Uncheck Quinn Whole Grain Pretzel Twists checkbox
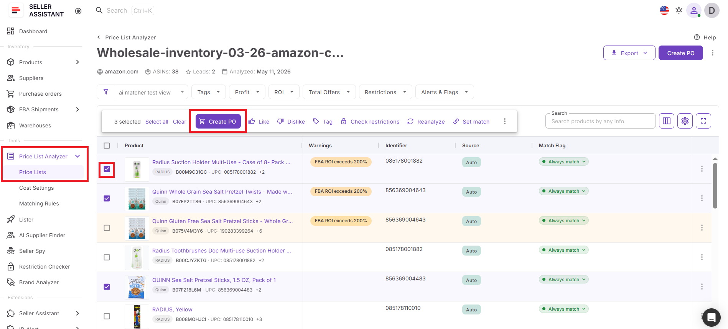The image size is (728, 329). coord(107,198)
